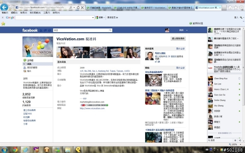245x153 pixels.
Task: Click in the Facebook search box
Action: pos(81,30)
